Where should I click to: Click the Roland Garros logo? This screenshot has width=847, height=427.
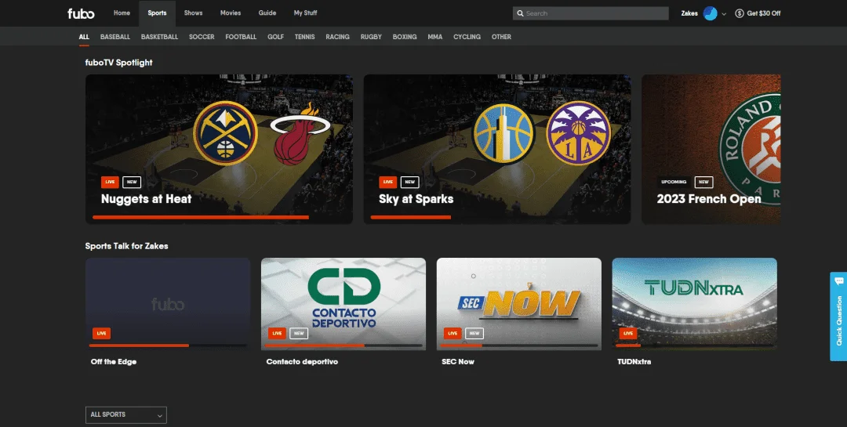(x=750, y=148)
